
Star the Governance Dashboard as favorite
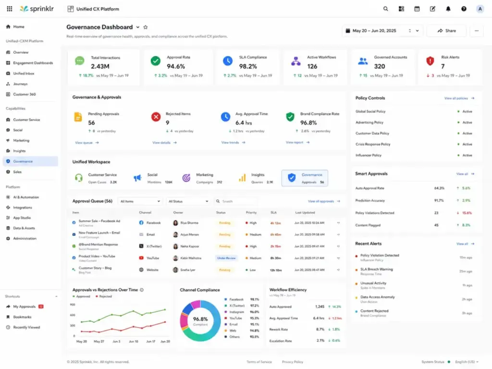click(x=145, y=27)
